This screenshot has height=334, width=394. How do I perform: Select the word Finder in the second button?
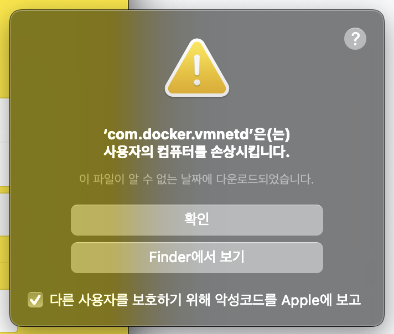coord(170,257)
